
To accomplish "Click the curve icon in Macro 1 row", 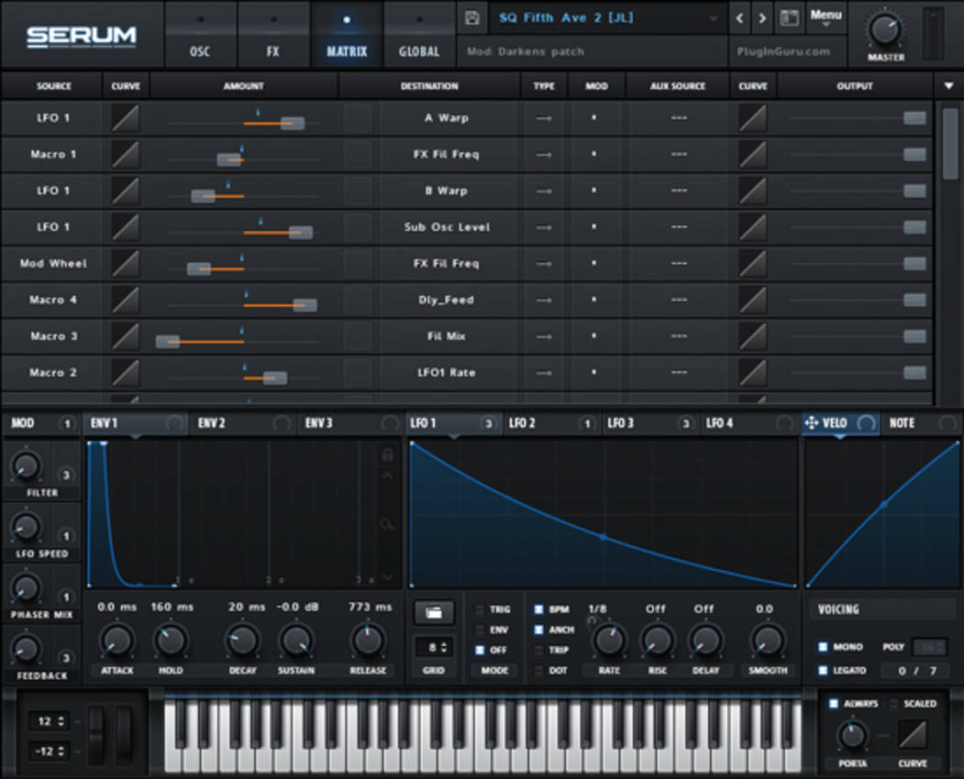I will coord(125,154).
